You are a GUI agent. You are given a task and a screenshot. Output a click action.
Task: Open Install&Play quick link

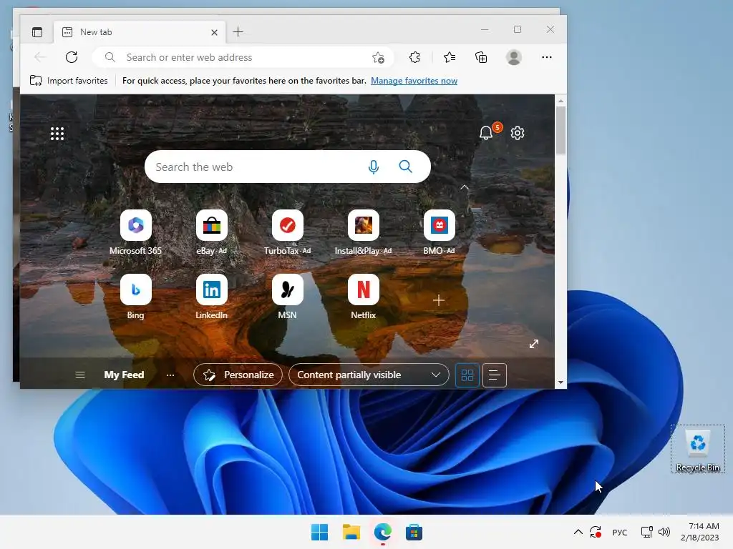click(363, 232)
